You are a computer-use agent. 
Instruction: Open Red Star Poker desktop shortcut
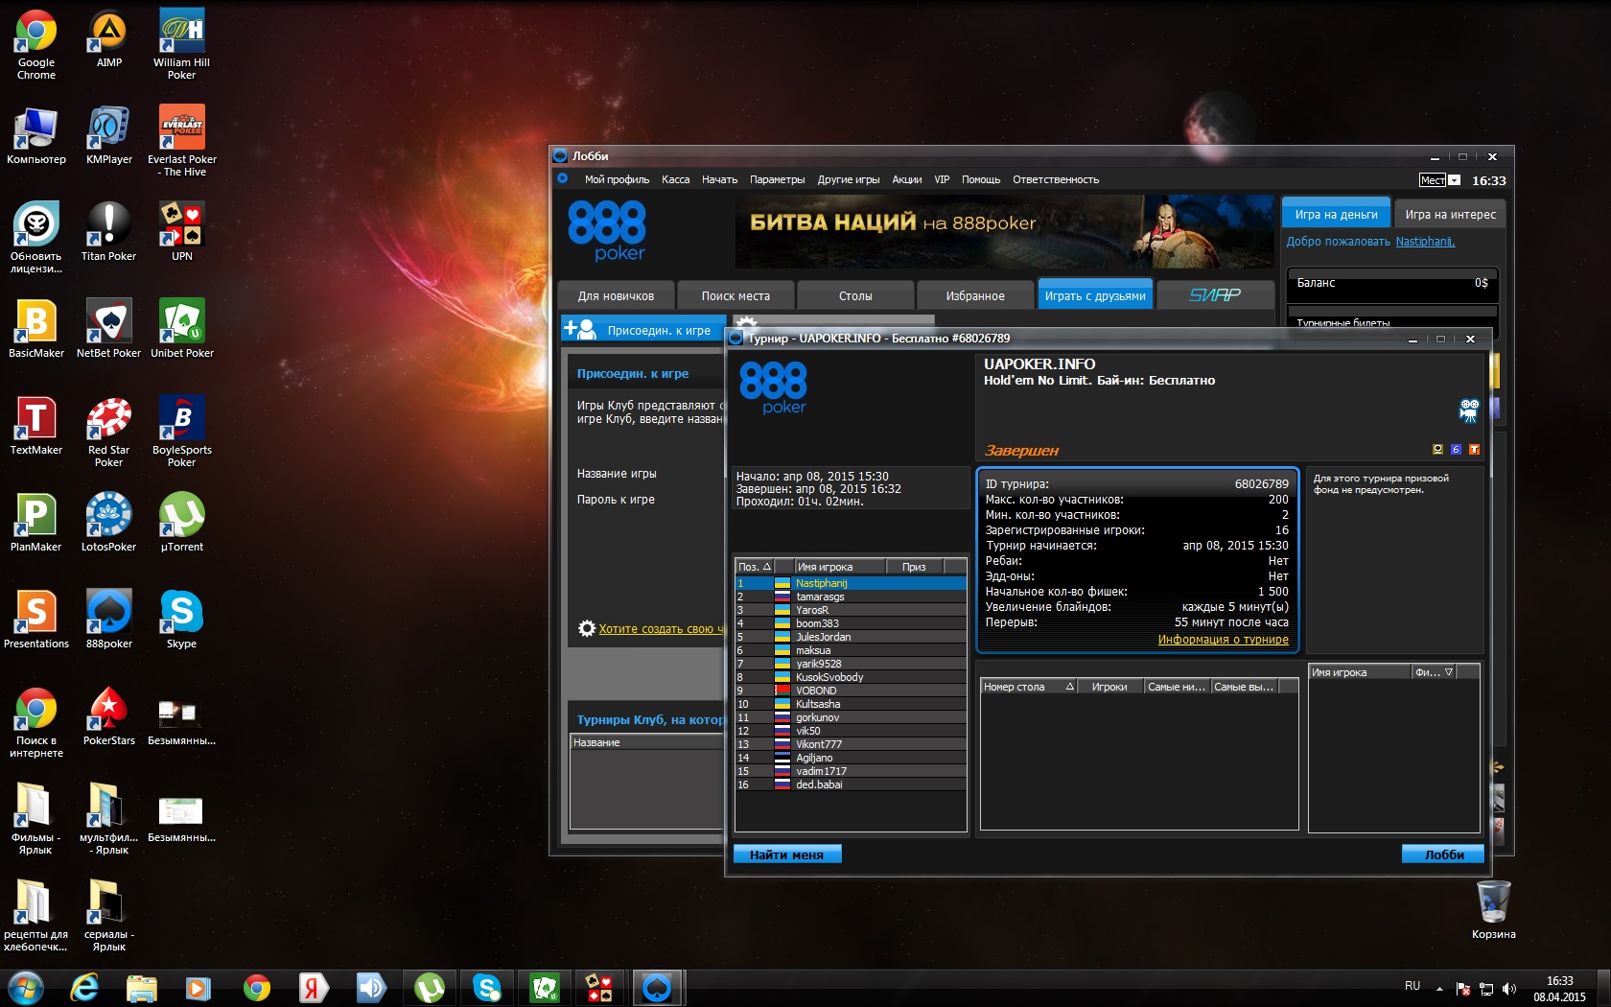109,432
